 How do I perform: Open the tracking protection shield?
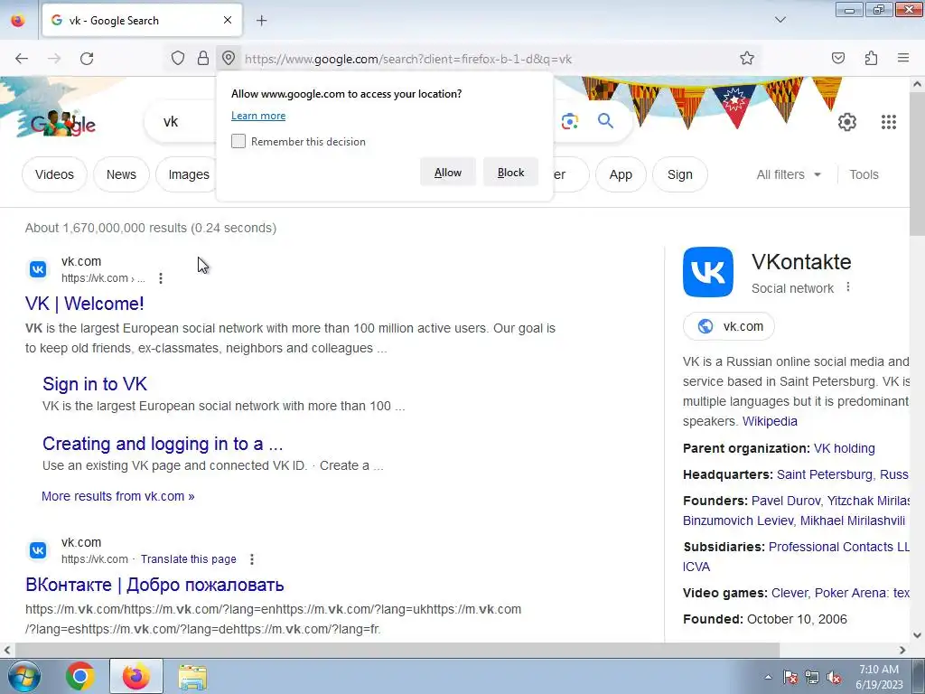[178, 58]
